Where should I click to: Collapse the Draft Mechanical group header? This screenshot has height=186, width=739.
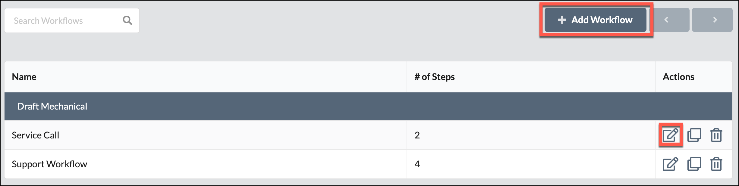point(52,106)
